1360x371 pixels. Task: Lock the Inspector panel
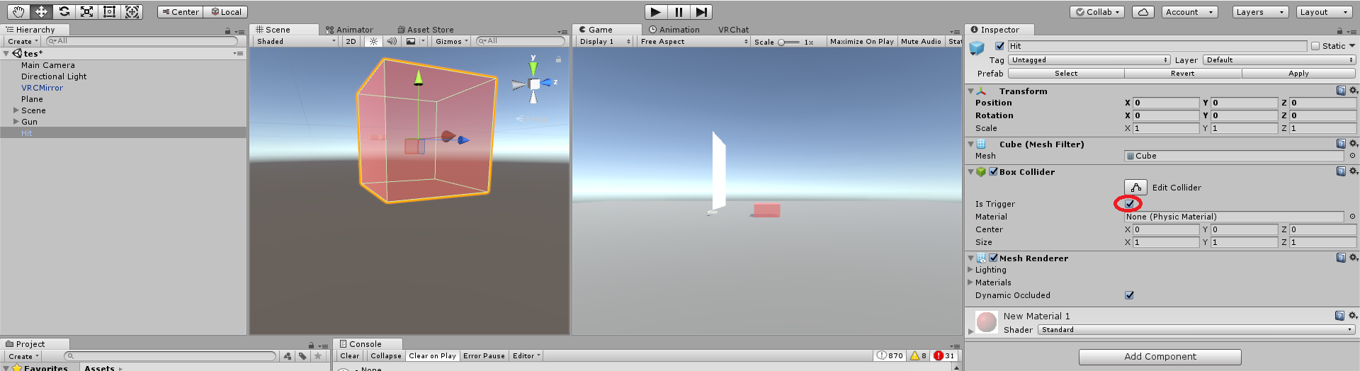click(1339, 30)
